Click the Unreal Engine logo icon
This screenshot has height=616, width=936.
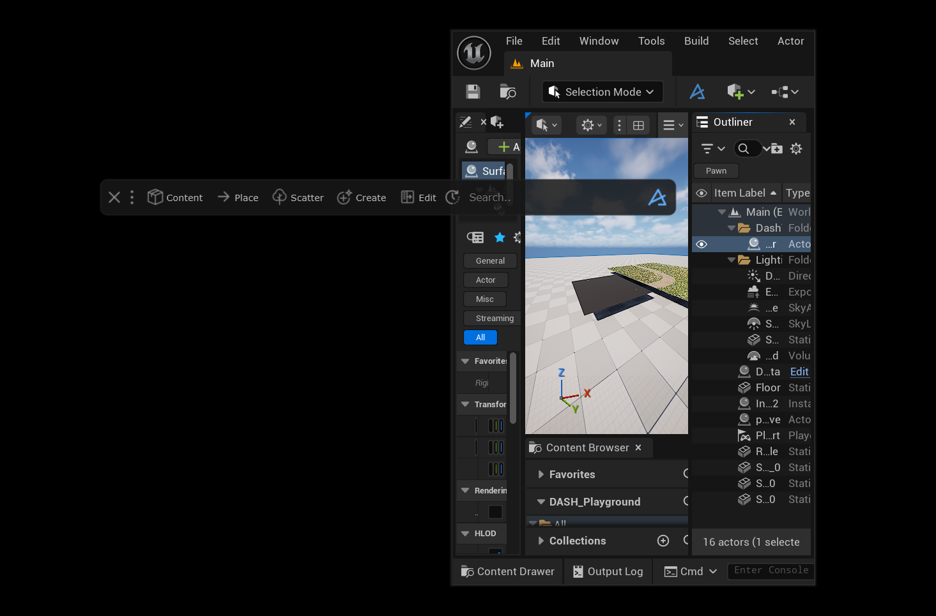[x=474, y=53]
